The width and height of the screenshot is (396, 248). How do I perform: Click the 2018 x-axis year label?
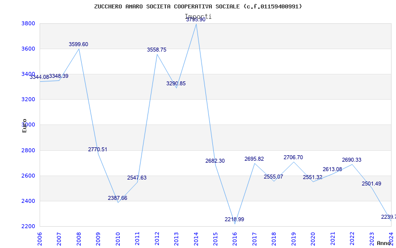pos(274,239)
